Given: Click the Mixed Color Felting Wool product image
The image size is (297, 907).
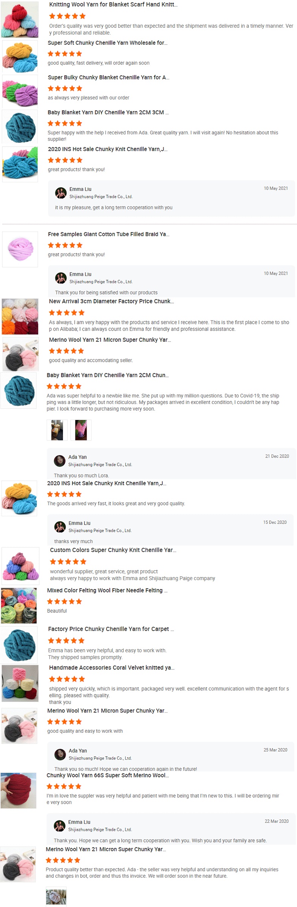Looking at the screenshot, I should [x=19, y=606].
